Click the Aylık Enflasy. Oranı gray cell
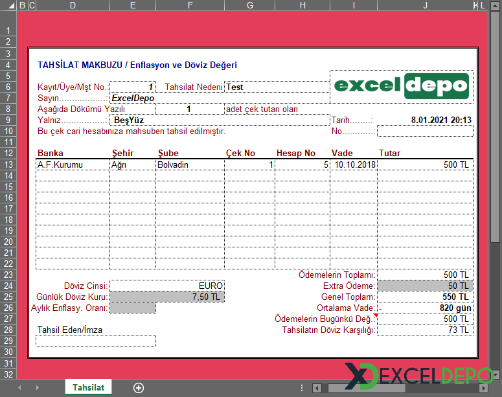502x397 pixels. click(133, 308)
